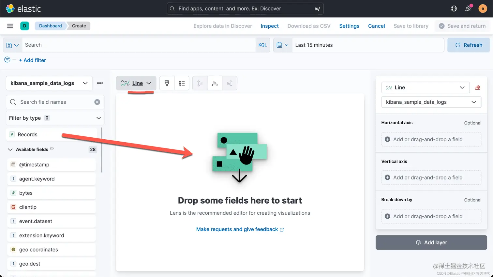Click the Records number field icon
The height and width of the screenshot is (277, 493).
[x=12, y=134]
